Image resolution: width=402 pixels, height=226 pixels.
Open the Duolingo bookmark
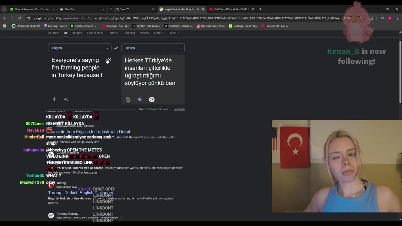tap(243, 26)
